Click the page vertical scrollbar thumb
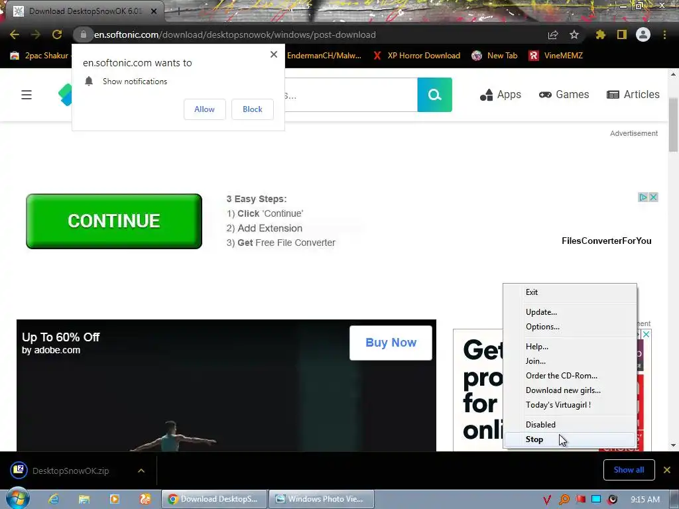This screenshot has width=679, height=509. point(673,125)
